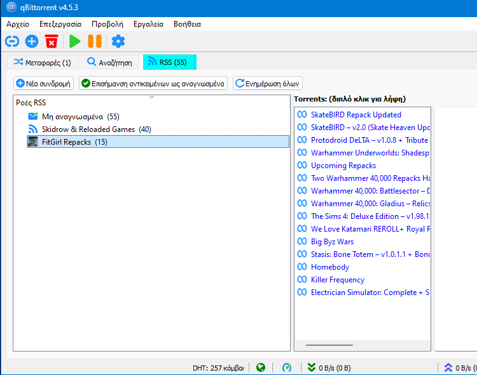Screen dimensions: 477x375
Task: Click the Ενημέρωση όλων button
Action: click(x=268, y=83)
